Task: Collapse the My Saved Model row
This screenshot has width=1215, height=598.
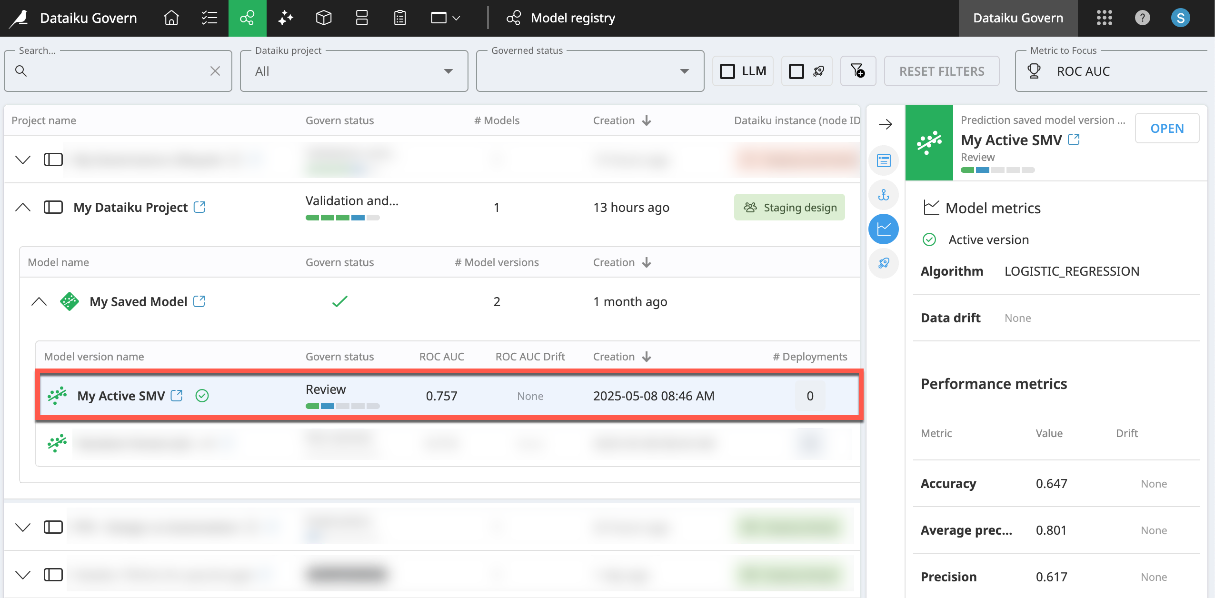Action: click(39, 301)
